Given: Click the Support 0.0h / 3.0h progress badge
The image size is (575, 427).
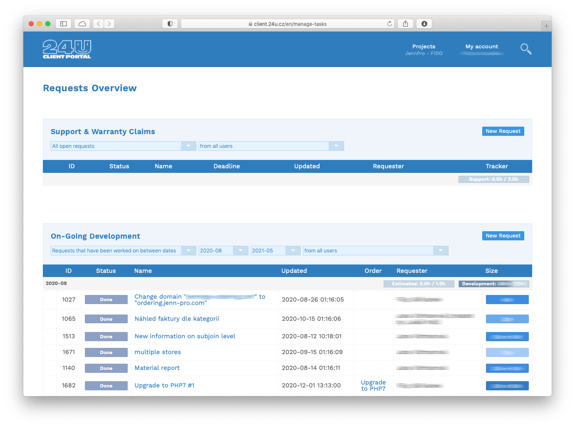Looking at the screenshot, I should (493, 179).
